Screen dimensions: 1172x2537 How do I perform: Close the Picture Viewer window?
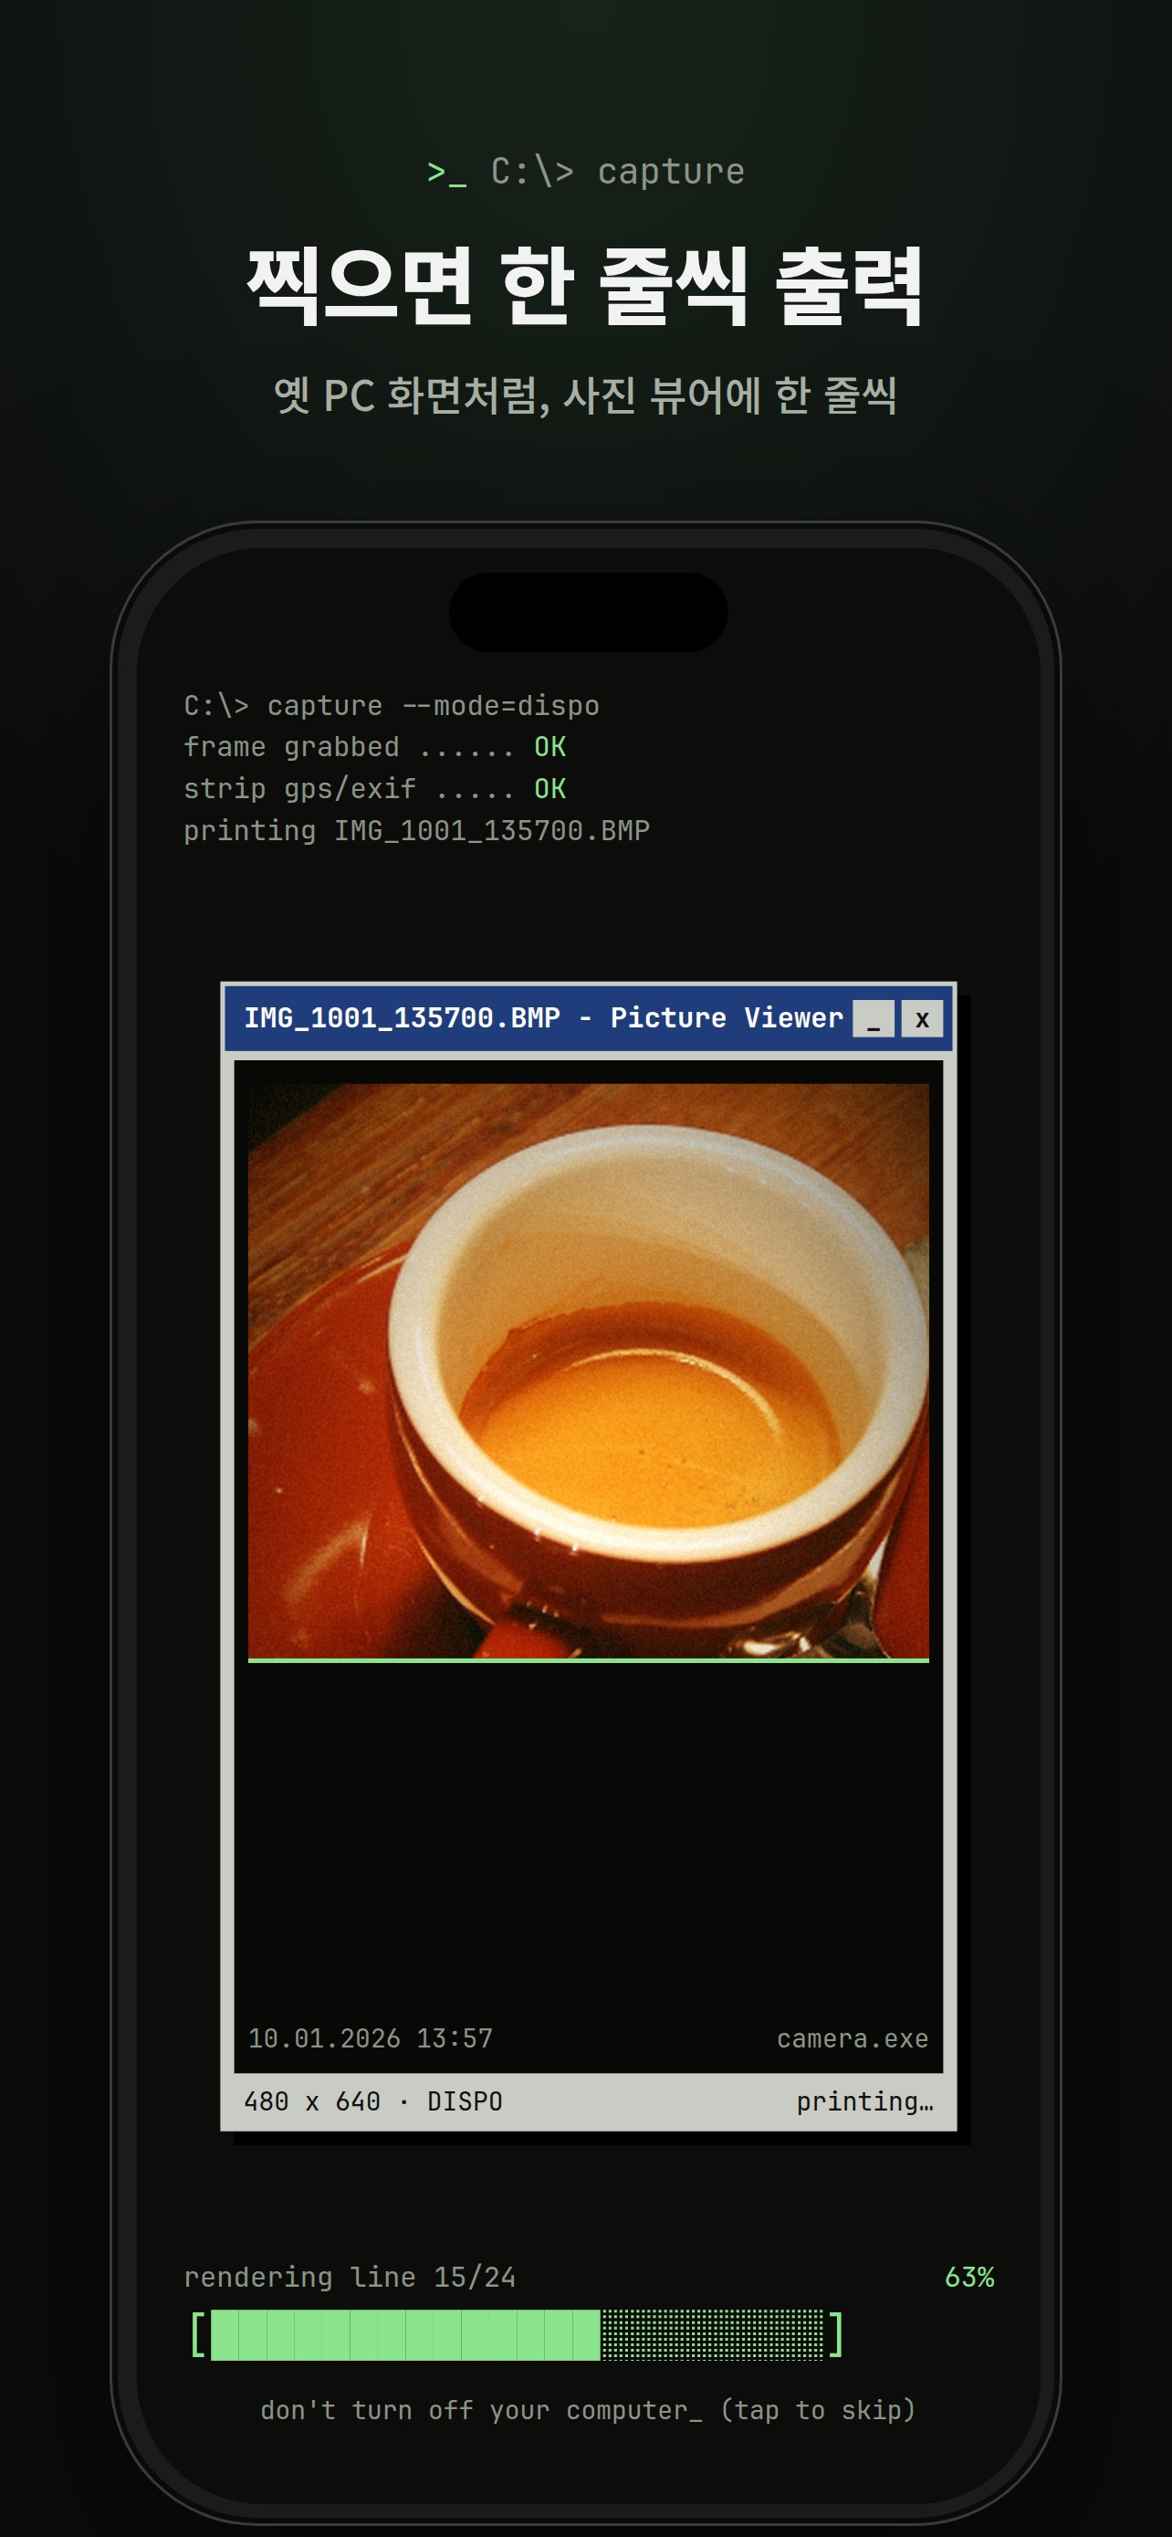(x=922, y=1018)
